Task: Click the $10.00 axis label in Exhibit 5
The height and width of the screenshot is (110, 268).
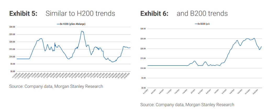Action: click(13, 57)
